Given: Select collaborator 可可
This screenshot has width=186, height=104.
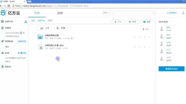Looking at the screenshot, I should point(168,28).
